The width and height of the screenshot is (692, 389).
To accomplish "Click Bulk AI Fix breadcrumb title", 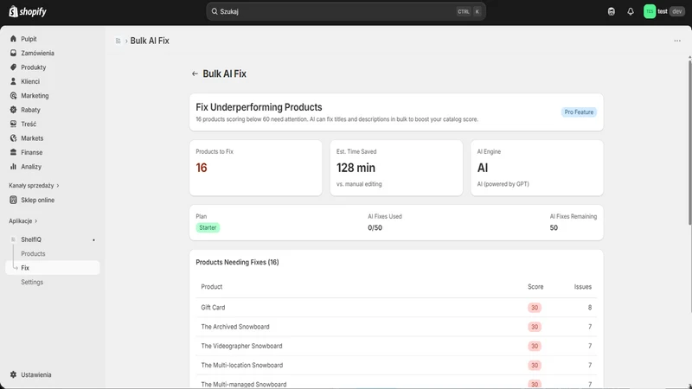I will 150,41.
